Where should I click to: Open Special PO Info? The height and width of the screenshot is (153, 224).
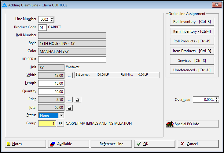pyautogui.click(x=192, y=124)
